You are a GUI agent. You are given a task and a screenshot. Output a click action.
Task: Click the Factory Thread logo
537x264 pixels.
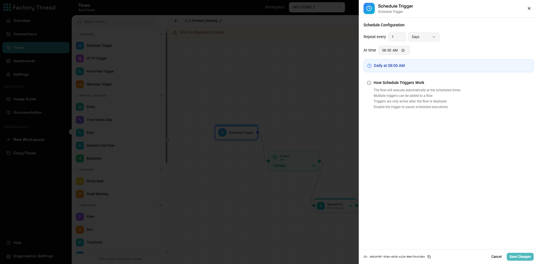point(29,8)
